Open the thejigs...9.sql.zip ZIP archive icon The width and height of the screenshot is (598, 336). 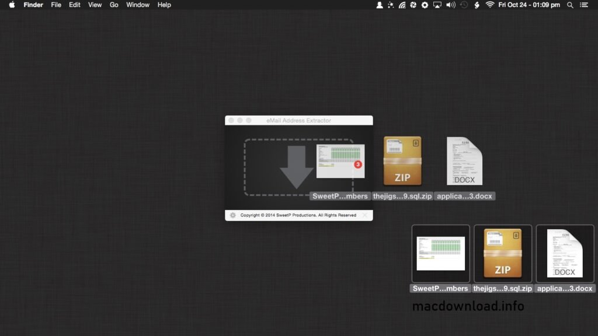[x=402, y=160]
